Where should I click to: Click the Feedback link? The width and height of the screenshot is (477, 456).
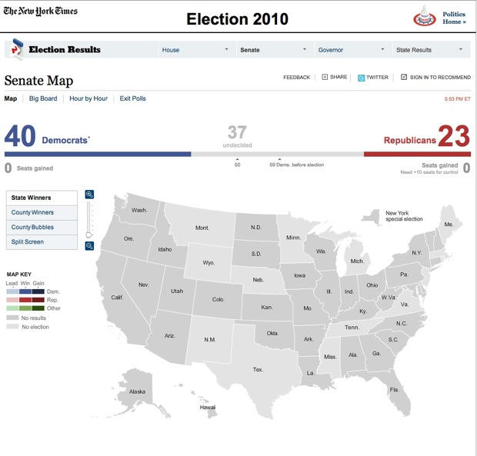[296, 78]
